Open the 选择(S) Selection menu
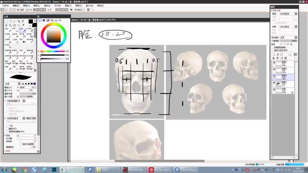Viewport: 308px width, 173px height. [47, 6]
